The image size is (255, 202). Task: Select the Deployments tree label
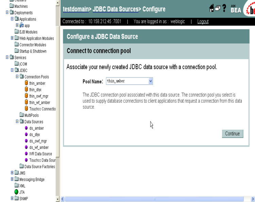[23, 13]
